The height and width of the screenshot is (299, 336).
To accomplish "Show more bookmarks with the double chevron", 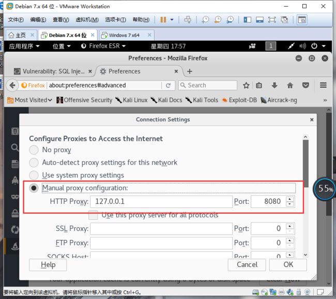I will click(325, 100).
